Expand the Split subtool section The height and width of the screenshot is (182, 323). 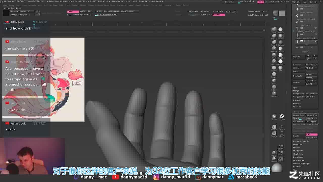tap(295, 87)
